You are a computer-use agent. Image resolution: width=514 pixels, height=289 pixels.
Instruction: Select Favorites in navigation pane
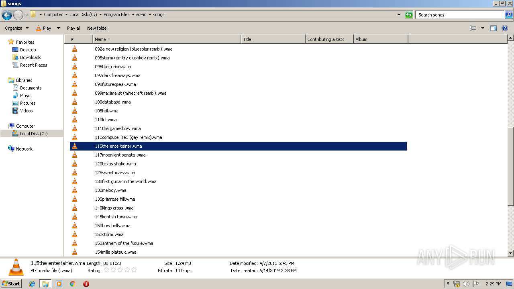(x=25, y=42)
